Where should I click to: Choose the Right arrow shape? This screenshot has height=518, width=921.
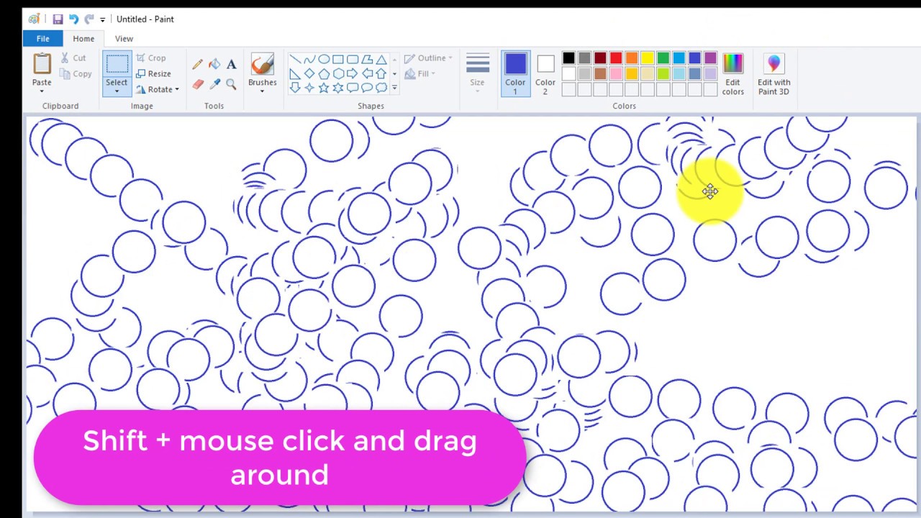(353, 73)
